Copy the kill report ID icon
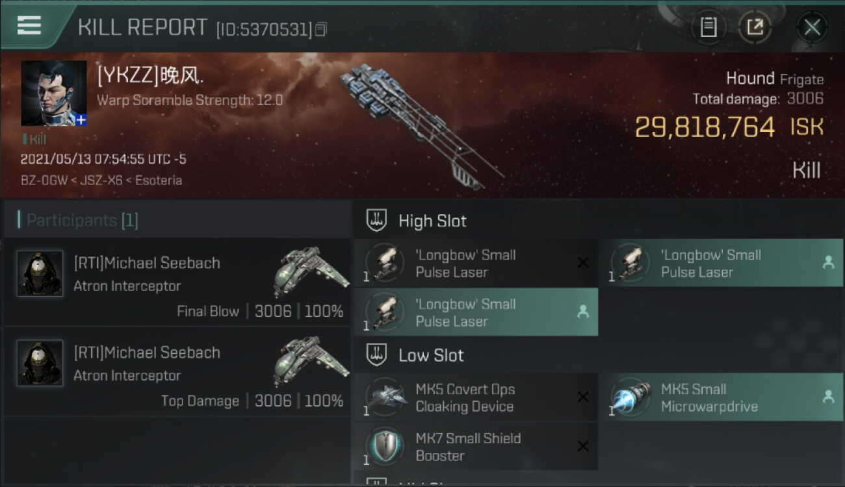The image size is (845, 487). [x=321, y=29]
